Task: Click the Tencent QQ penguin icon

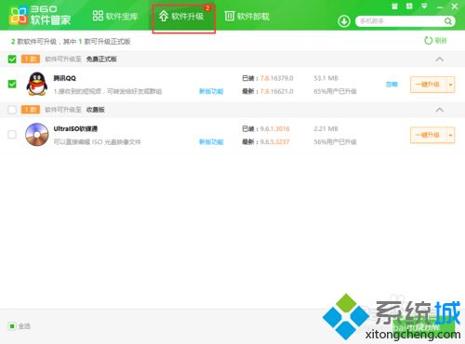Action: coord(37,84)
